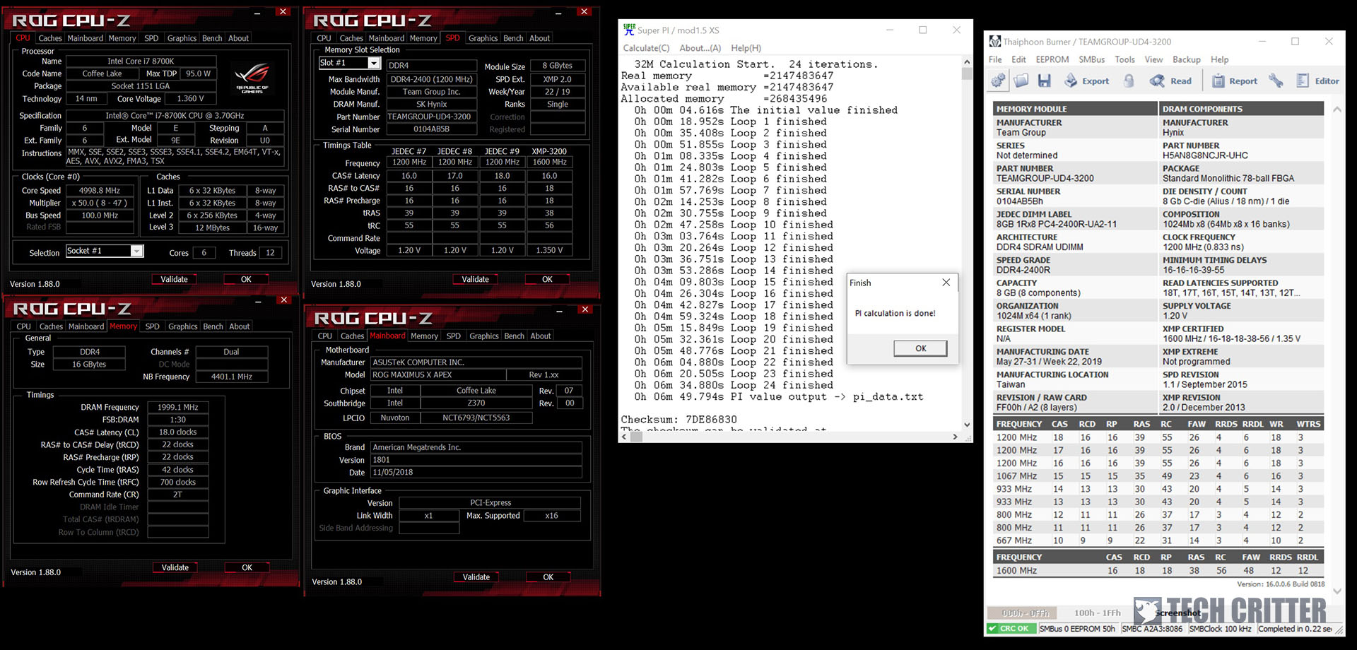Click the DRAM Frequency value 1999.1 MHz
Screen dimensions: 1357x650
coord(177,407)
